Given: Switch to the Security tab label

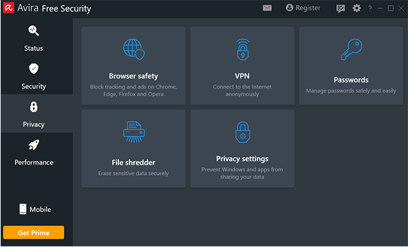Looking at the screenshot, I should pyautogui.click(x=34, y=86).
